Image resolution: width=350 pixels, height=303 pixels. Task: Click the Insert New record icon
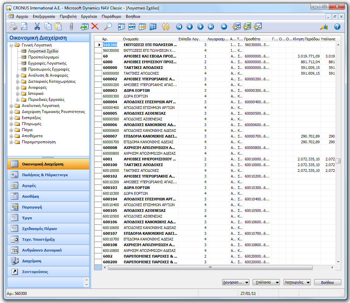tap(84, 27)
